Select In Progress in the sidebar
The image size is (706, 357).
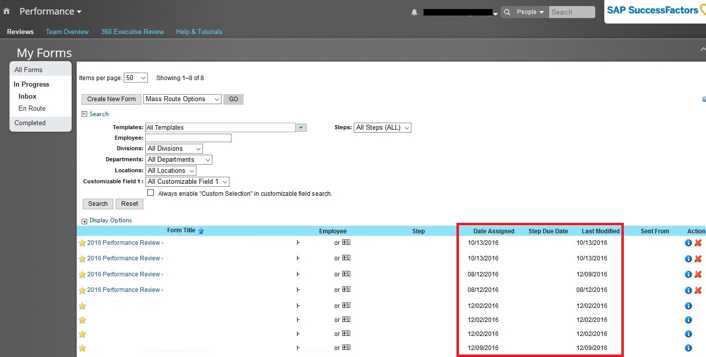coord(32,84)
